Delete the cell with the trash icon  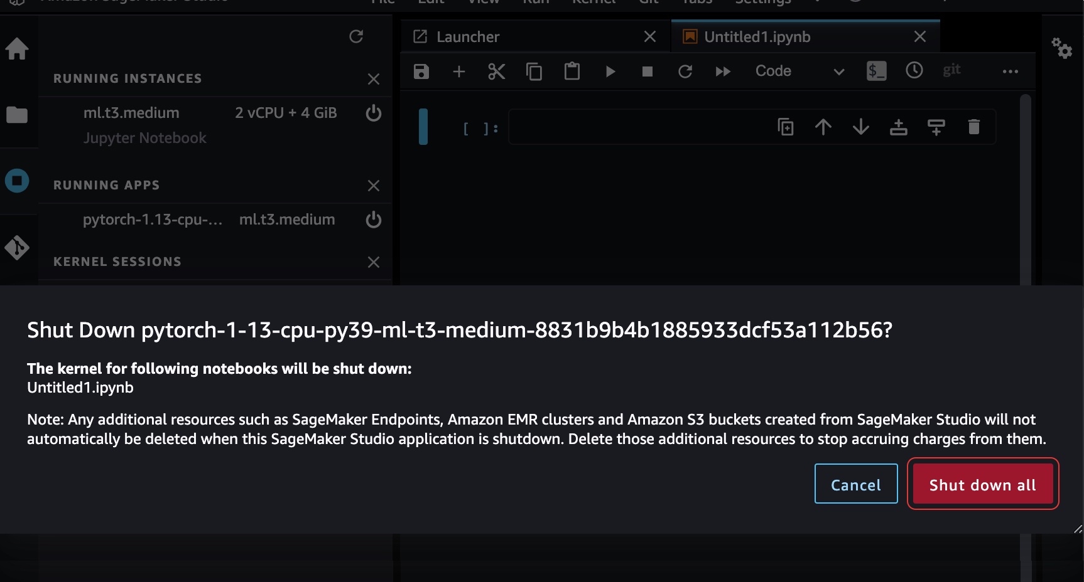click(974, 127)
